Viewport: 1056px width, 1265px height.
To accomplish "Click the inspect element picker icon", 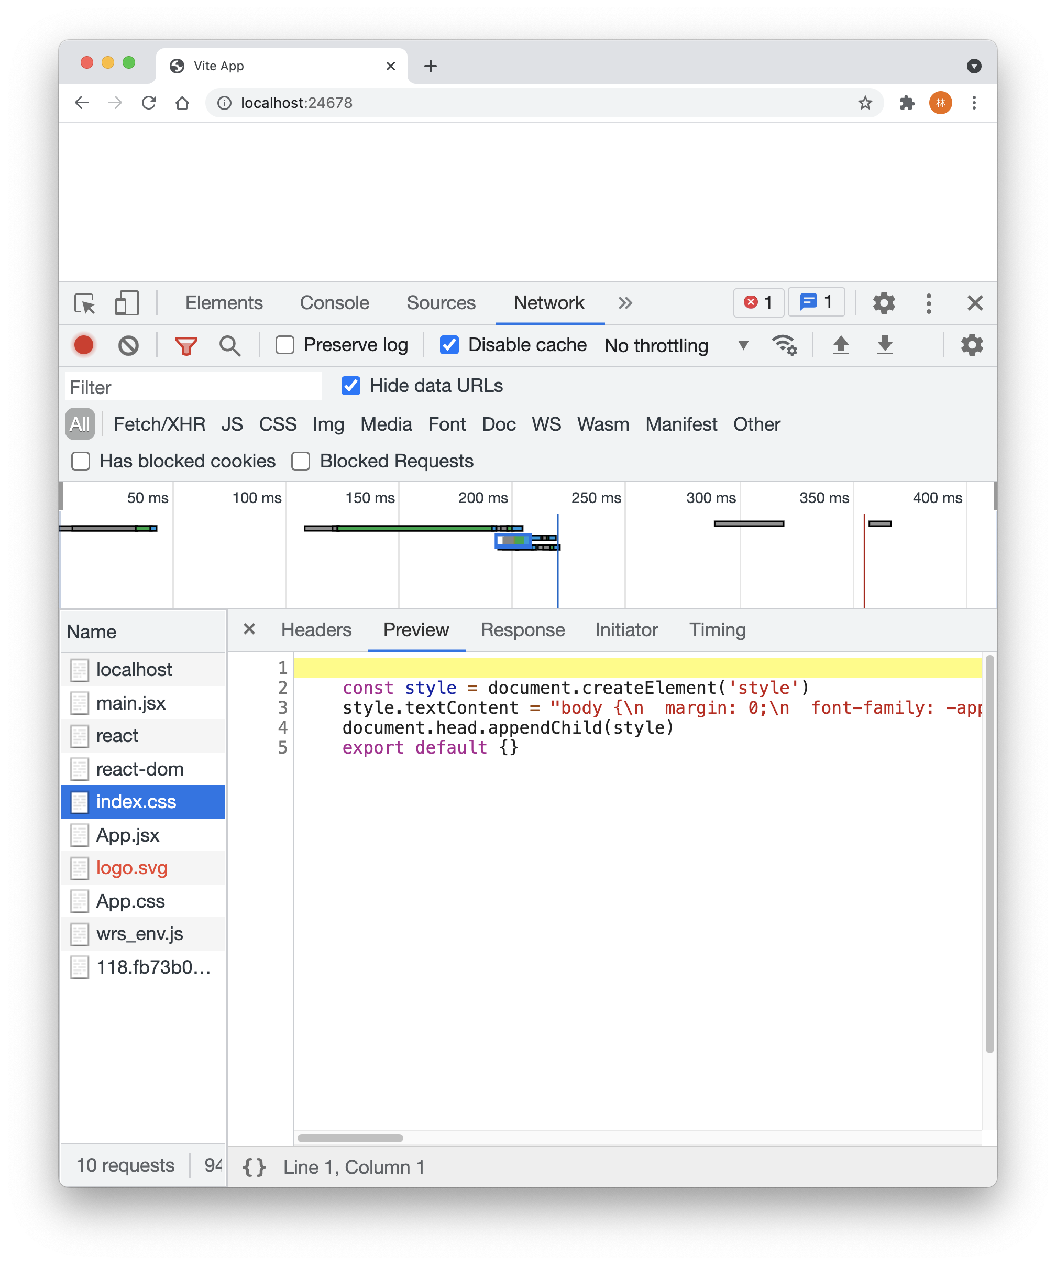I will click(x=84, y=303).
